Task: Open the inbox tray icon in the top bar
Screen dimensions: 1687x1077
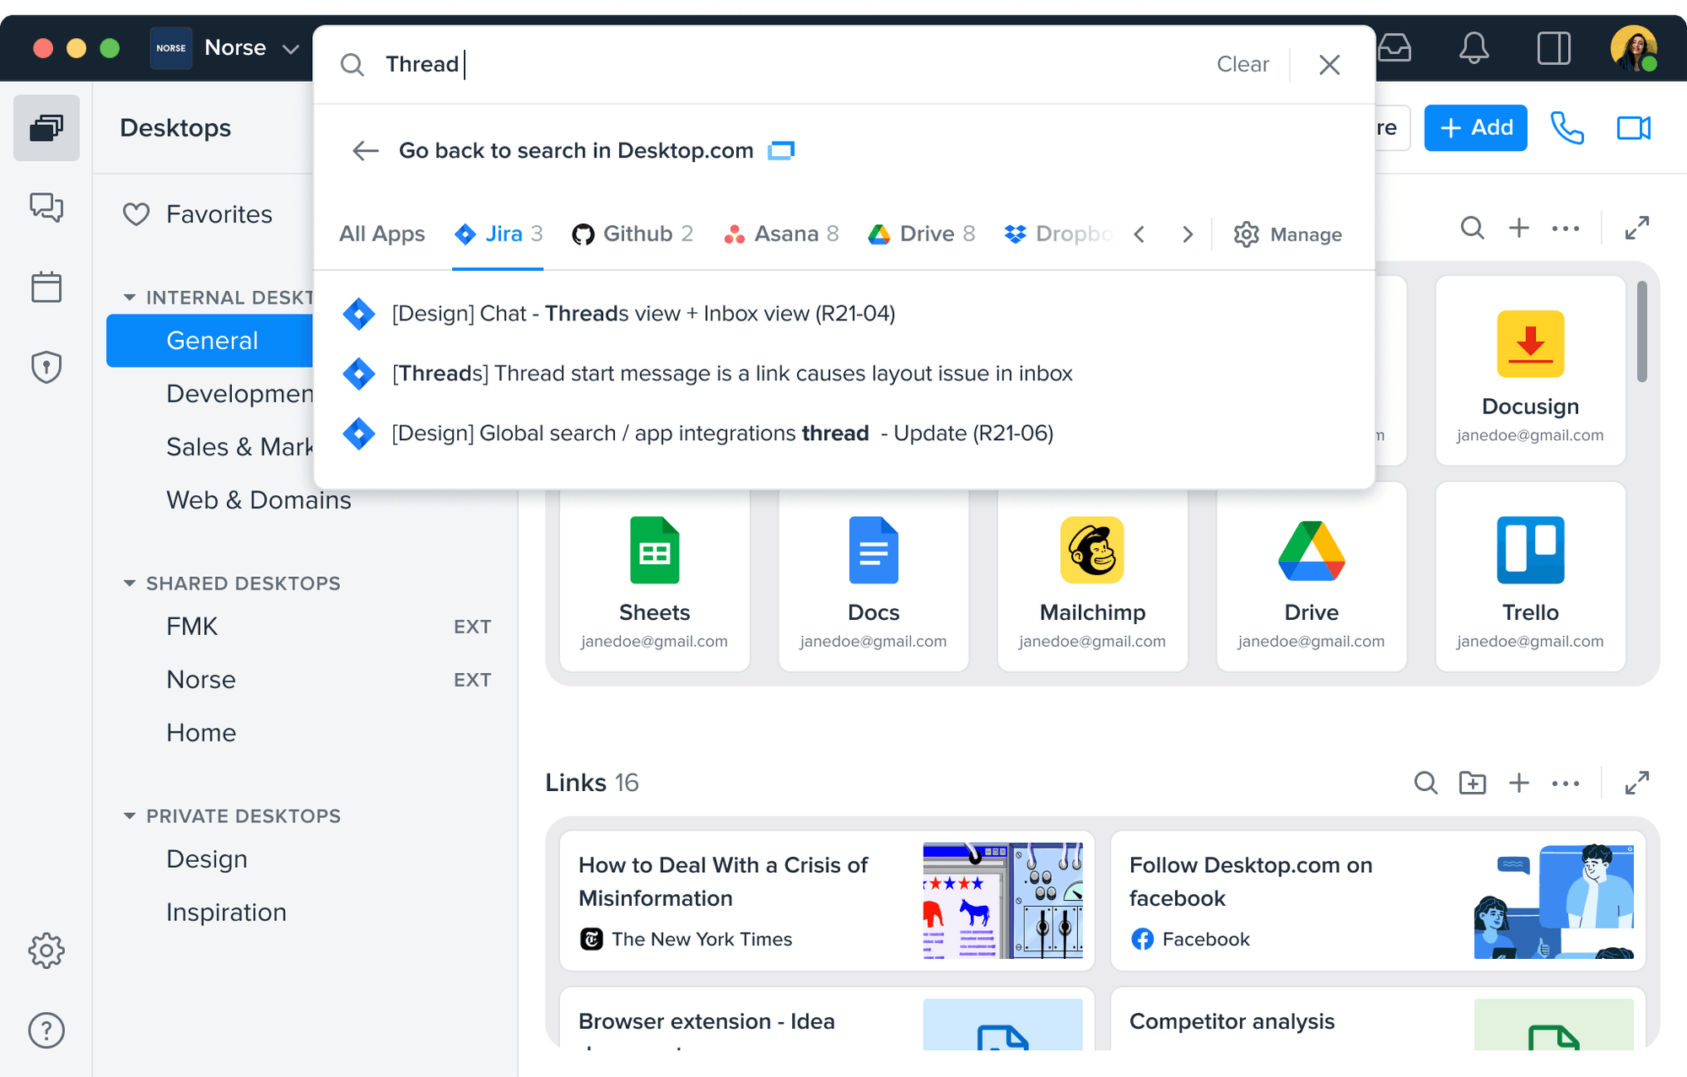Action: click(x=1394, y=48)
